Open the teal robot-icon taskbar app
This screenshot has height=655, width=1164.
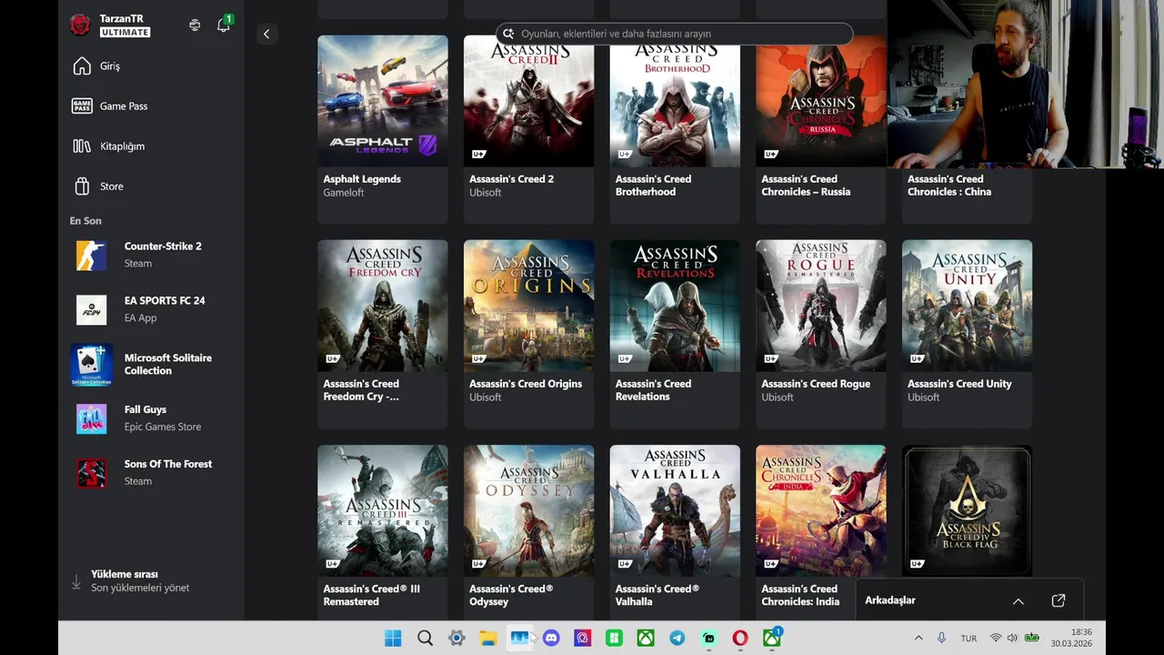tap(709, 639)
